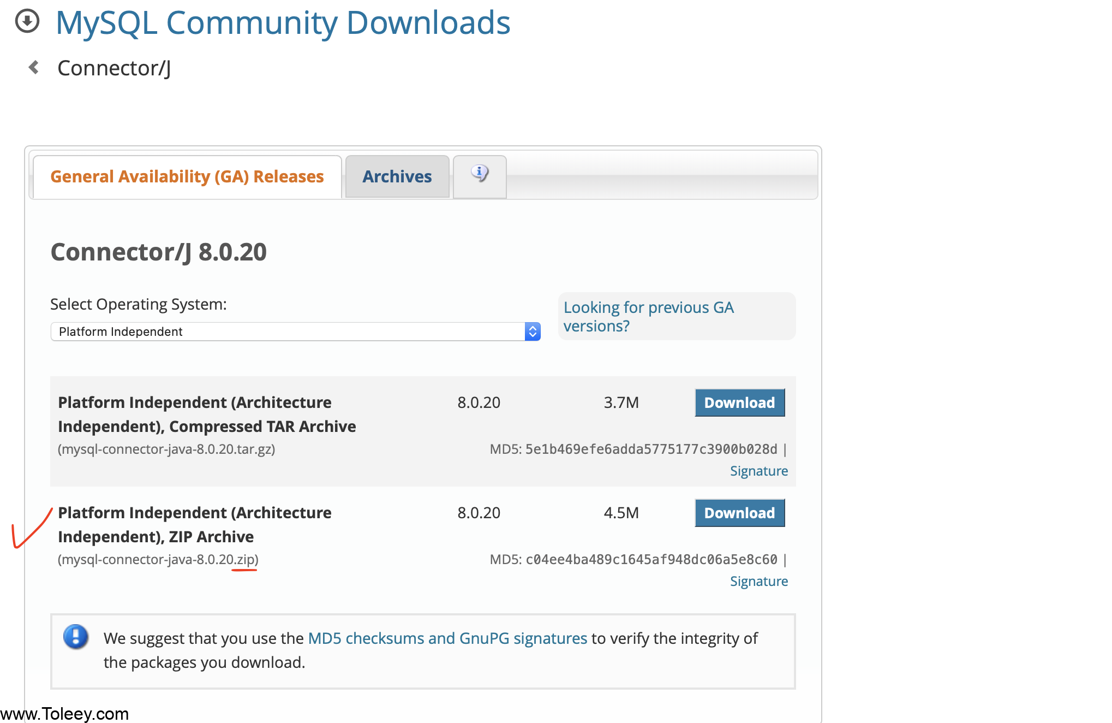Click the MySQL Community Downloads heading
The height and width of the screenshot is (723, 1112).
coord(283,23)
